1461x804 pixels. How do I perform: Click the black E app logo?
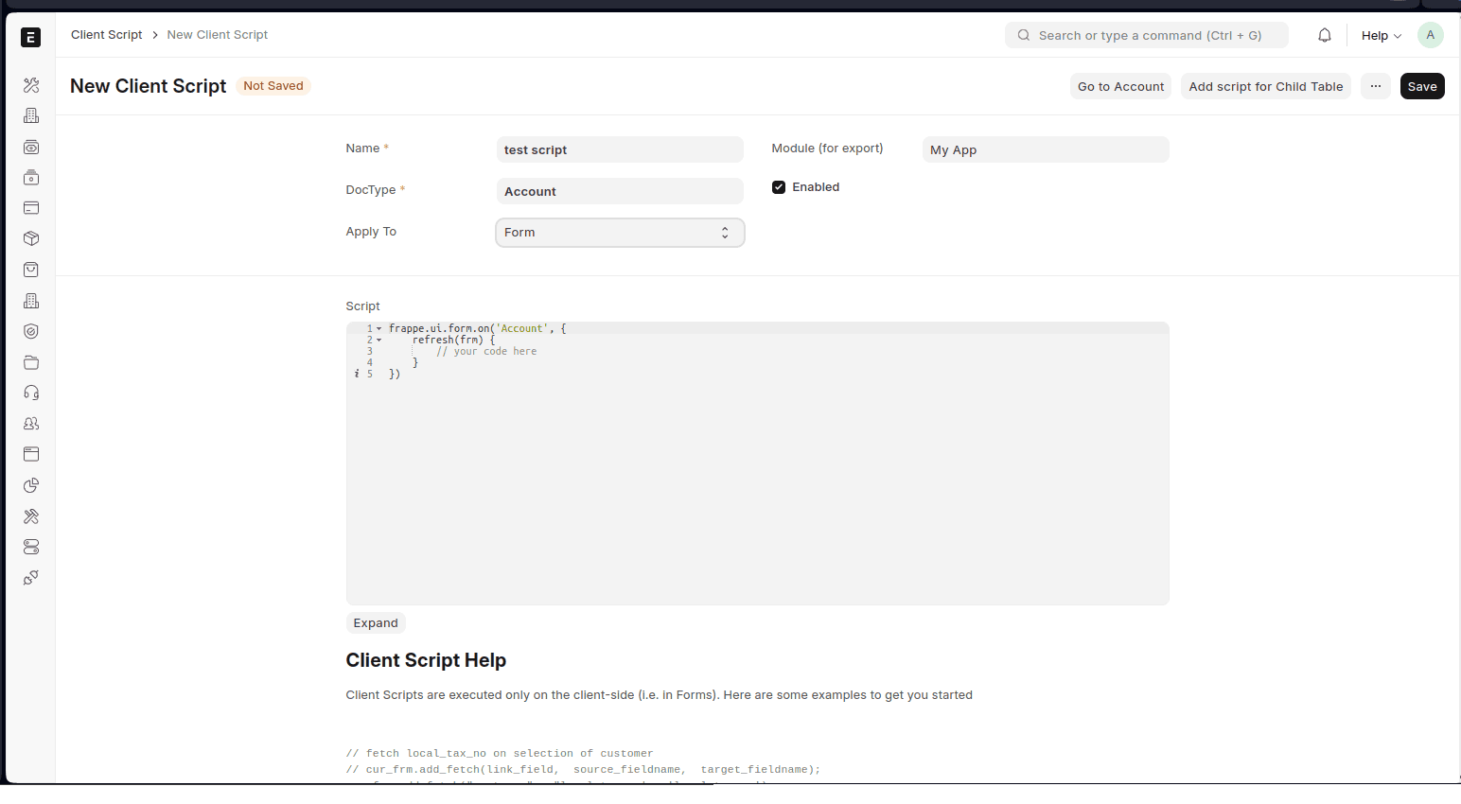[x=30, y=37]
